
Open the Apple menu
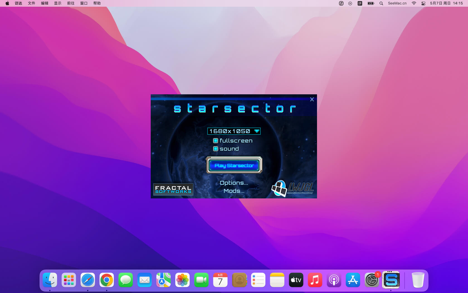point(7,3)
